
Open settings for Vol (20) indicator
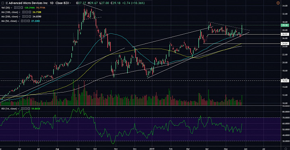(19, 8)
